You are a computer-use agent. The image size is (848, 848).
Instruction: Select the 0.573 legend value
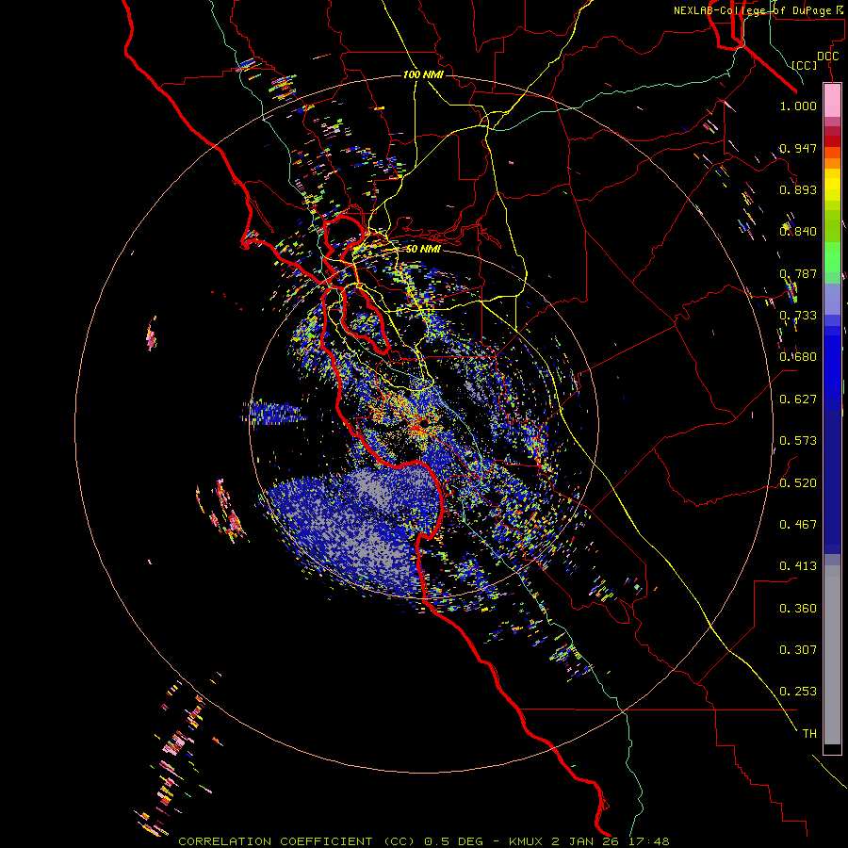tap(798, 441)
